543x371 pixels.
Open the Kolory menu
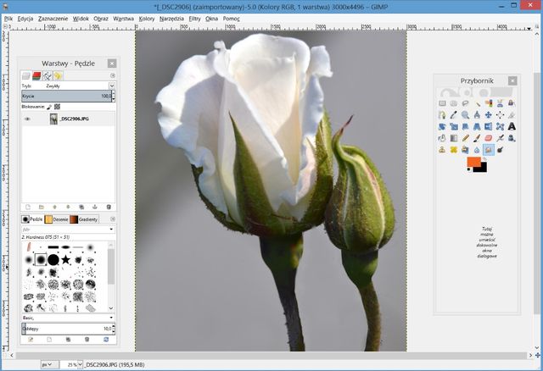[x=147, y=17]
